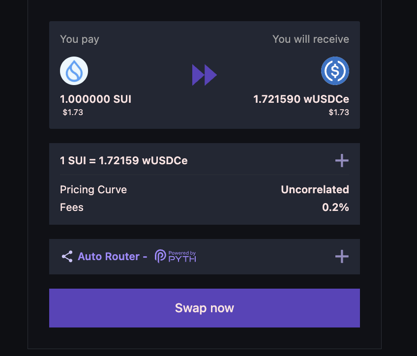Click the purple double-arrow swap direction icon

[x=204, y=75]
